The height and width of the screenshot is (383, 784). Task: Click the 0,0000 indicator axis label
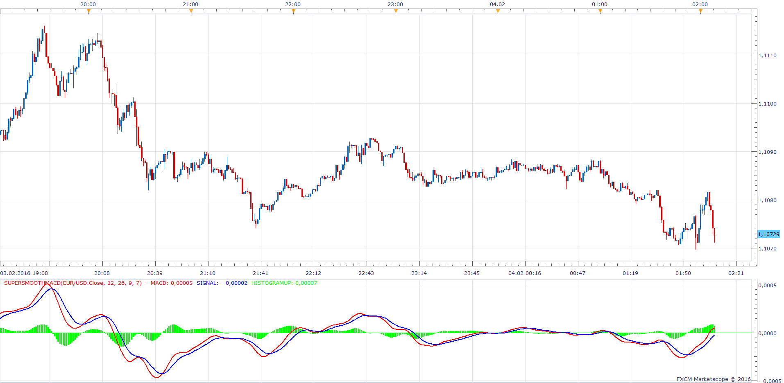tap(767, 333)
